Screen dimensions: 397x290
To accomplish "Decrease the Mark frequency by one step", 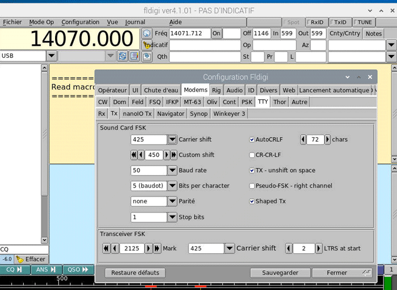I will pos(115,248).
